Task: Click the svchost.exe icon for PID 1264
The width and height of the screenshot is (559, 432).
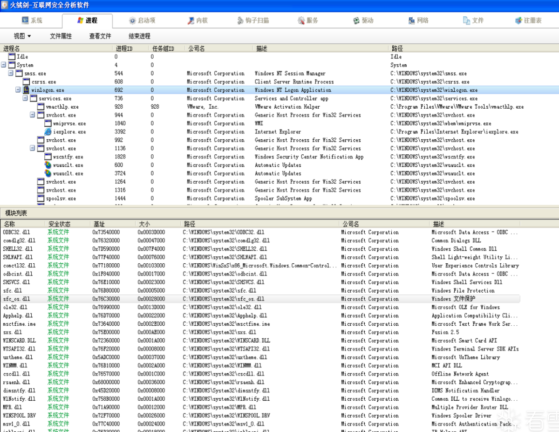Action: (x=41, y=182)
